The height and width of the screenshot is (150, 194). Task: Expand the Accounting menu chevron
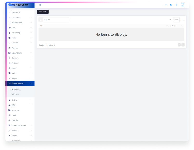coord(31,33)
